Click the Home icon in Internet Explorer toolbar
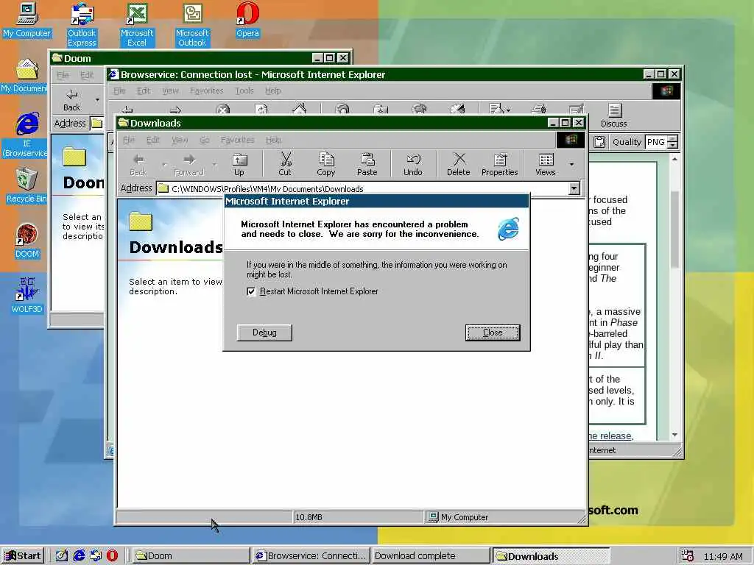The image size is (754, 565). point(299,109)
